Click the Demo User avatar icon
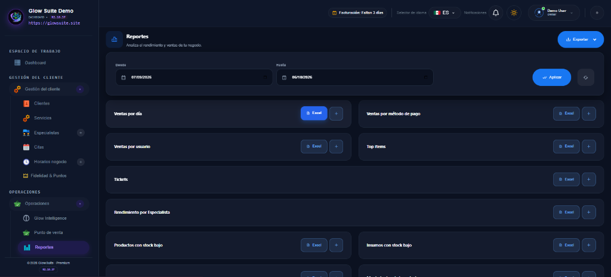611x277 pixels. pos(539,13)
